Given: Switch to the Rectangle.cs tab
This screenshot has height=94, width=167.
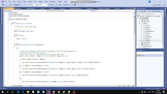Looking at the screenshot, I should pyautogui.click(x=18, y=9).
